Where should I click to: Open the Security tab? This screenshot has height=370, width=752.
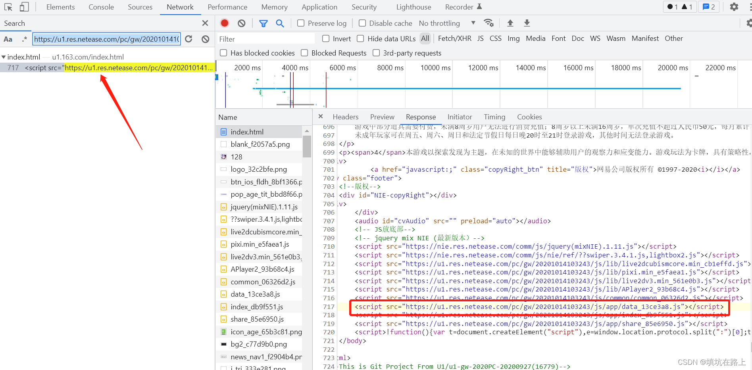pos(364,7)
